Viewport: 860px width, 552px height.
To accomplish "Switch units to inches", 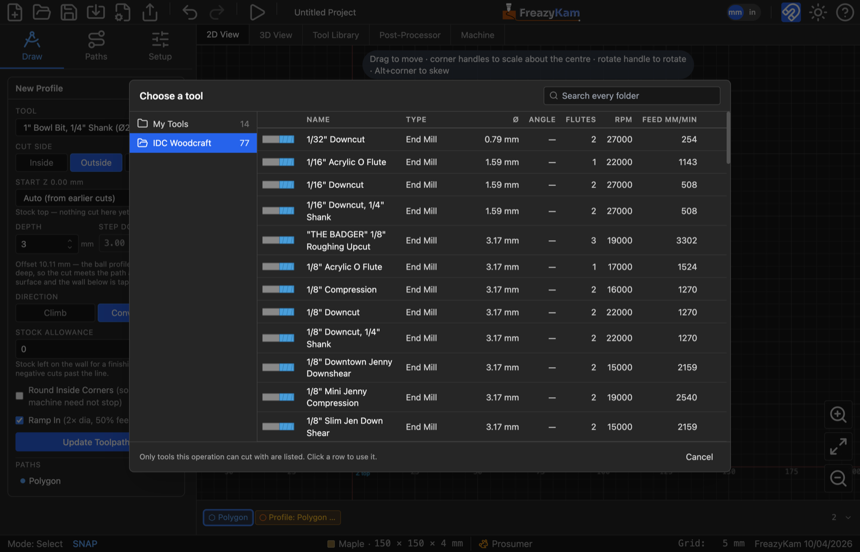I will click(x=752, y=12).
